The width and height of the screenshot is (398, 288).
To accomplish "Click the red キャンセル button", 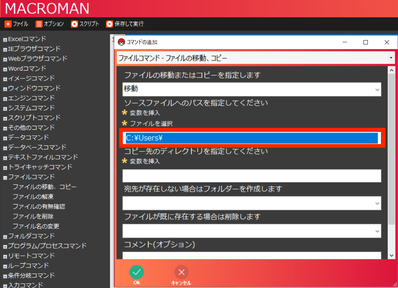I will coord(181,272).
